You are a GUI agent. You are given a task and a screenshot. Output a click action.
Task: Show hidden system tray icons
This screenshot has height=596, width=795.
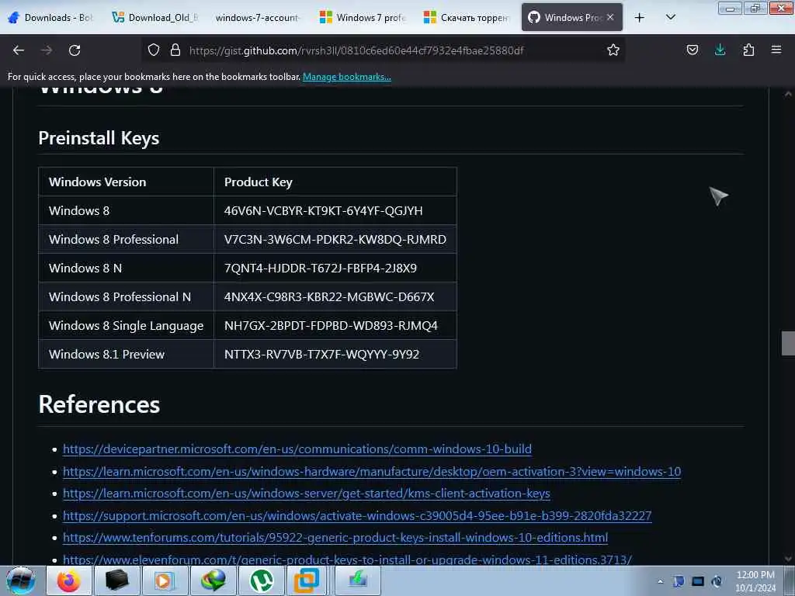(x=660, y=581)
